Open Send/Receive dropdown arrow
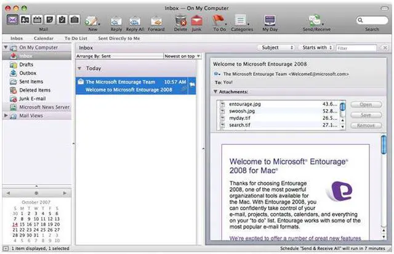The width and height of the screenshot is (394, 254). coord(323,24)
